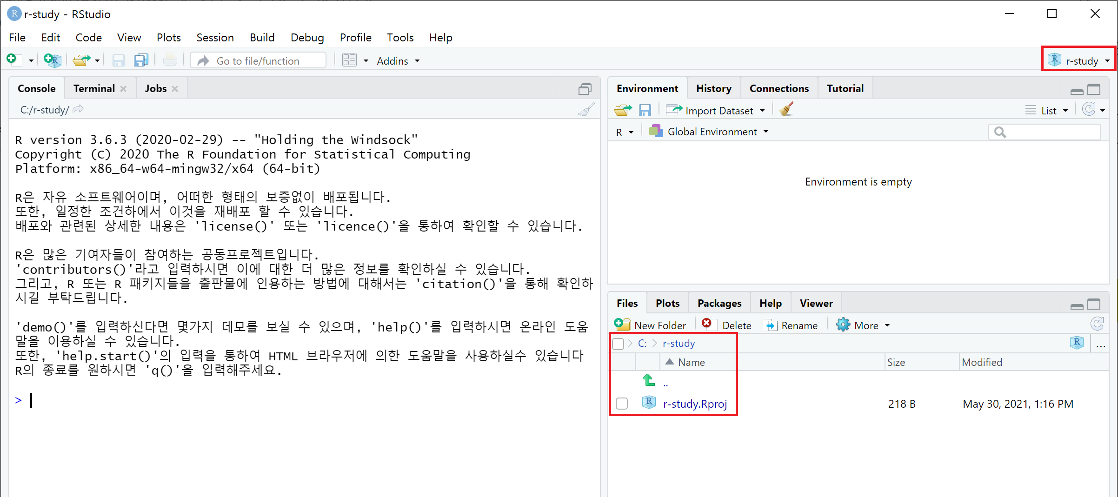The width and height of the screenshot is (1118, 497).
Task: Click the refresh environment icon
Action: point(1089,109)
